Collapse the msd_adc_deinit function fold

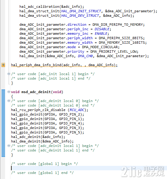pyautogui.click(x=9, y=92)
